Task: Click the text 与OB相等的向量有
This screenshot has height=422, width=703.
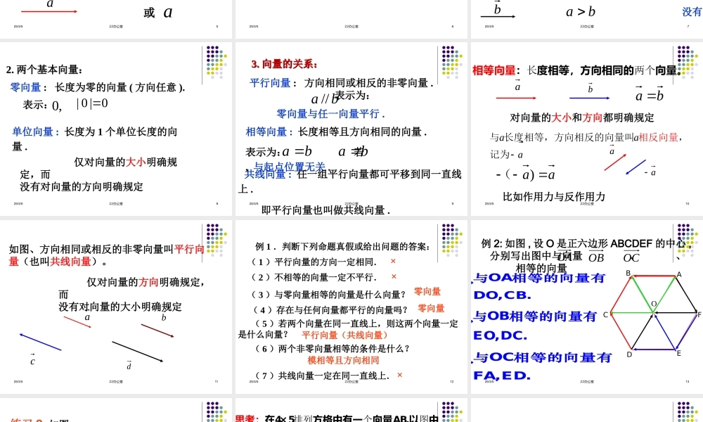Action: point(535,316)
